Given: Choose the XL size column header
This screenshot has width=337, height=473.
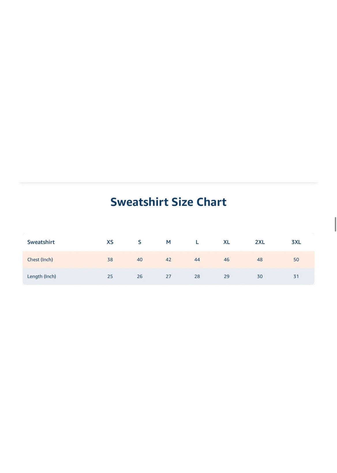Looking at the screenshot, I should 226,242.
